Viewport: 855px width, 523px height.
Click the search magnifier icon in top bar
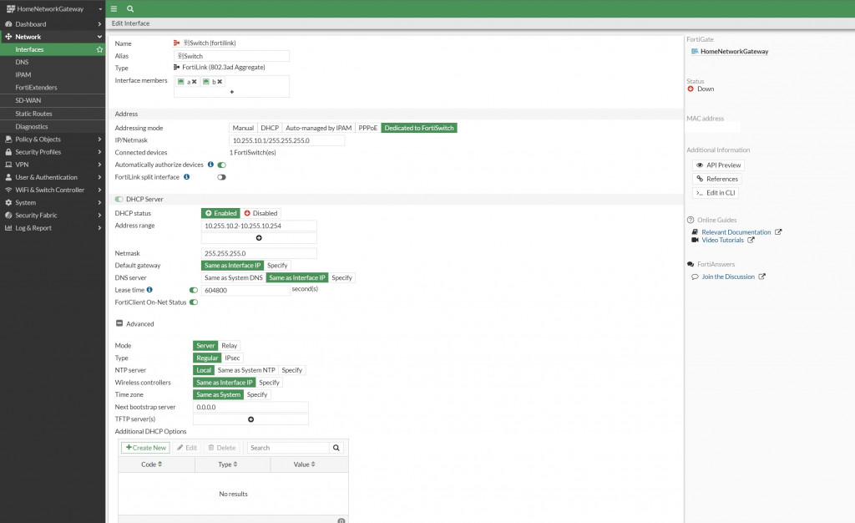(130, 8)
